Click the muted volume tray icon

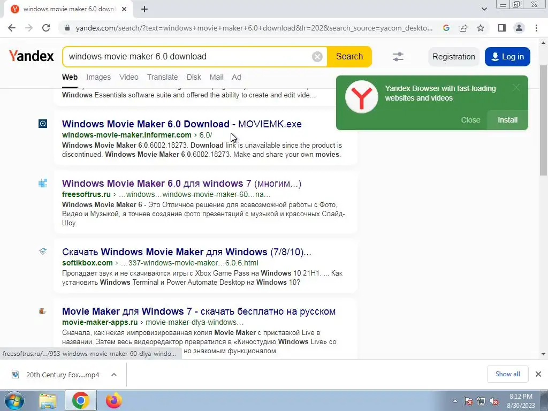[x=494, y=401]
